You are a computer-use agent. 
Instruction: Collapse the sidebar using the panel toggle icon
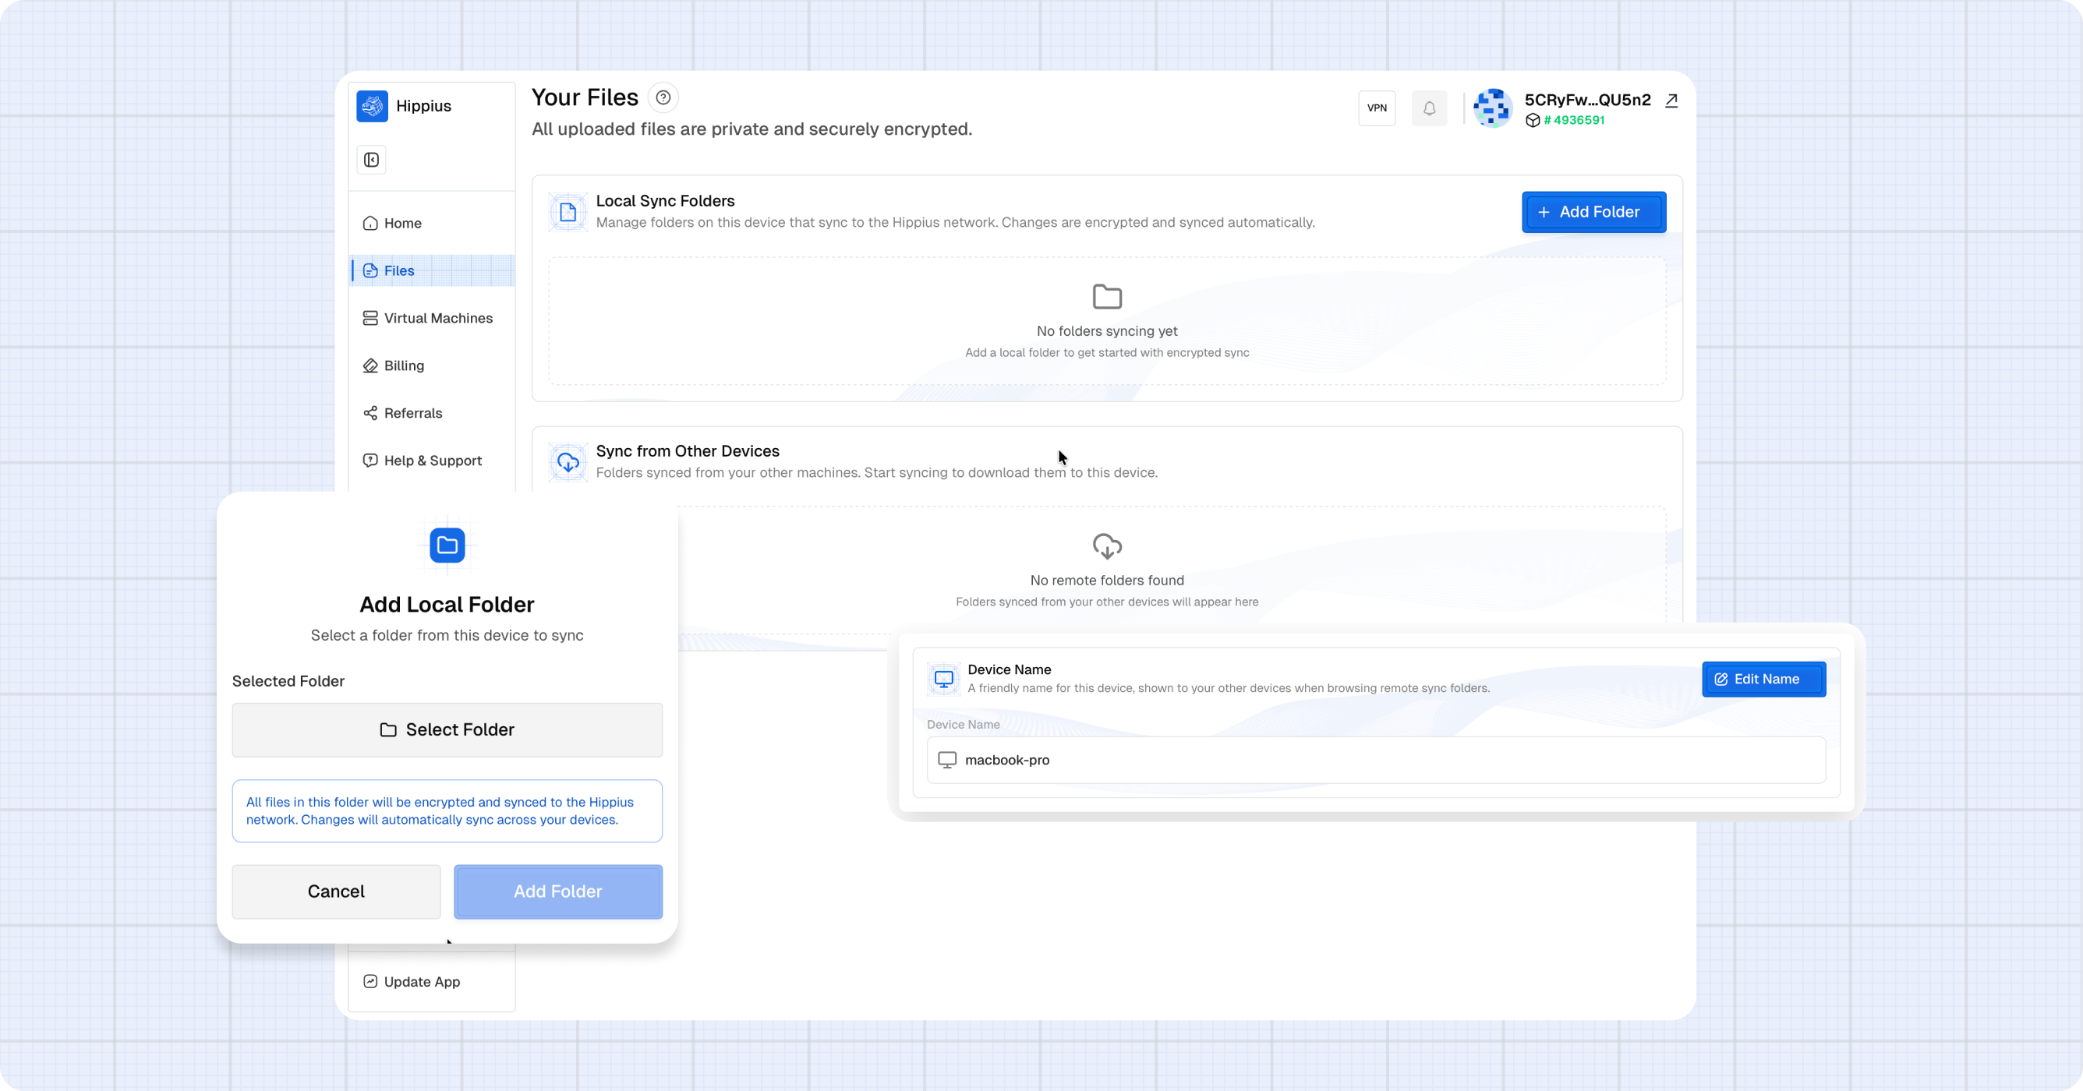[x=371, y=159]
